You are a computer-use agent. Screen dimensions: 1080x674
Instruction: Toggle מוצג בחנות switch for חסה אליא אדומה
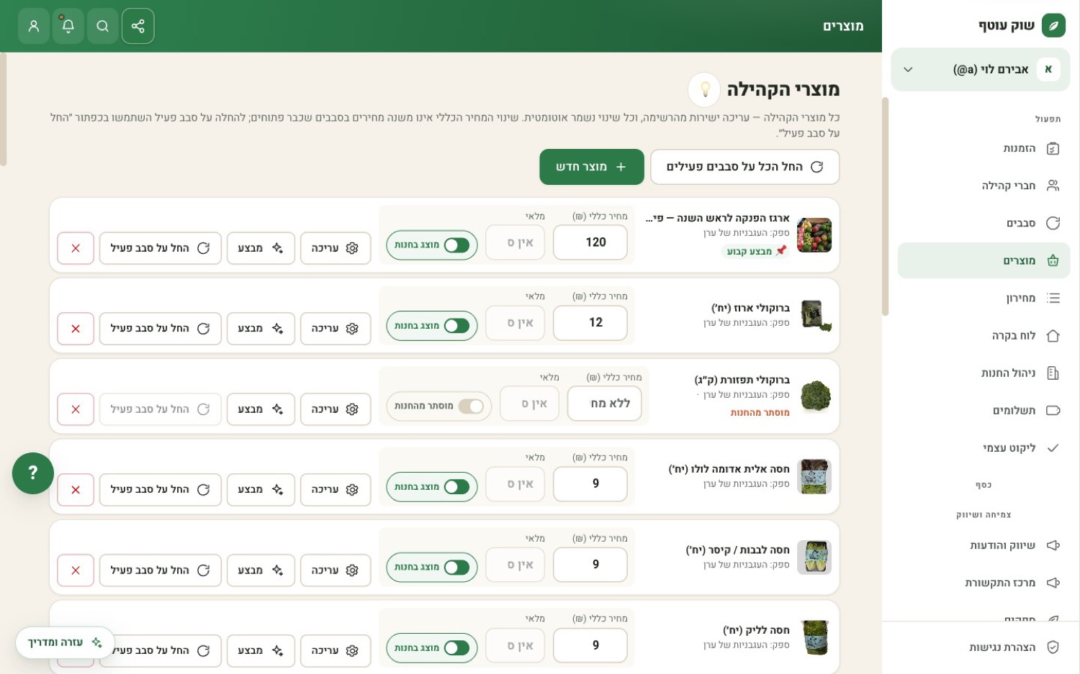click(432, 487)
